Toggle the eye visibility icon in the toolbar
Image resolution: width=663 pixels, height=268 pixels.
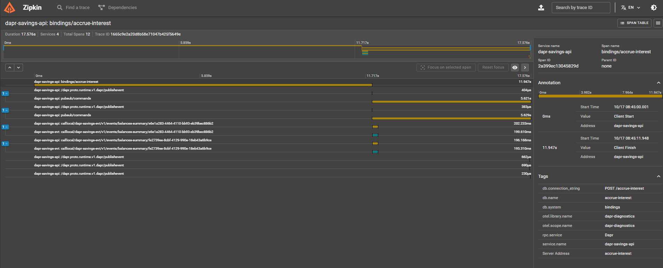point(515,68)
